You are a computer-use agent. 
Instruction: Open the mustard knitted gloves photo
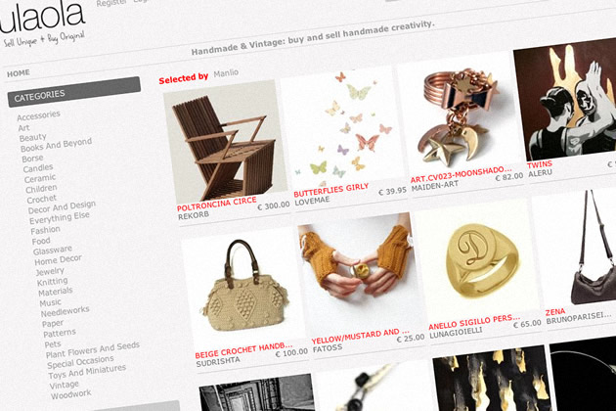coord(360,275)
